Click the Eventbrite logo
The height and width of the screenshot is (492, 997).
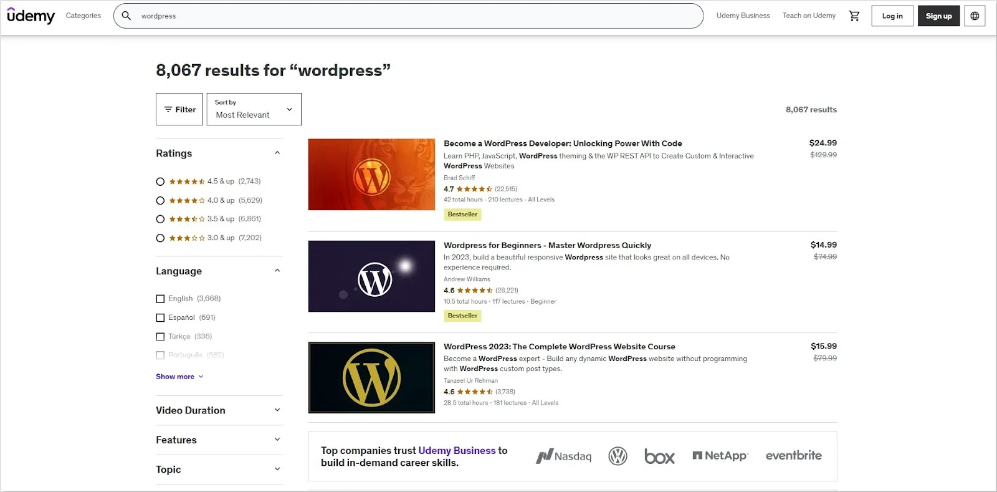pos(794,456)
